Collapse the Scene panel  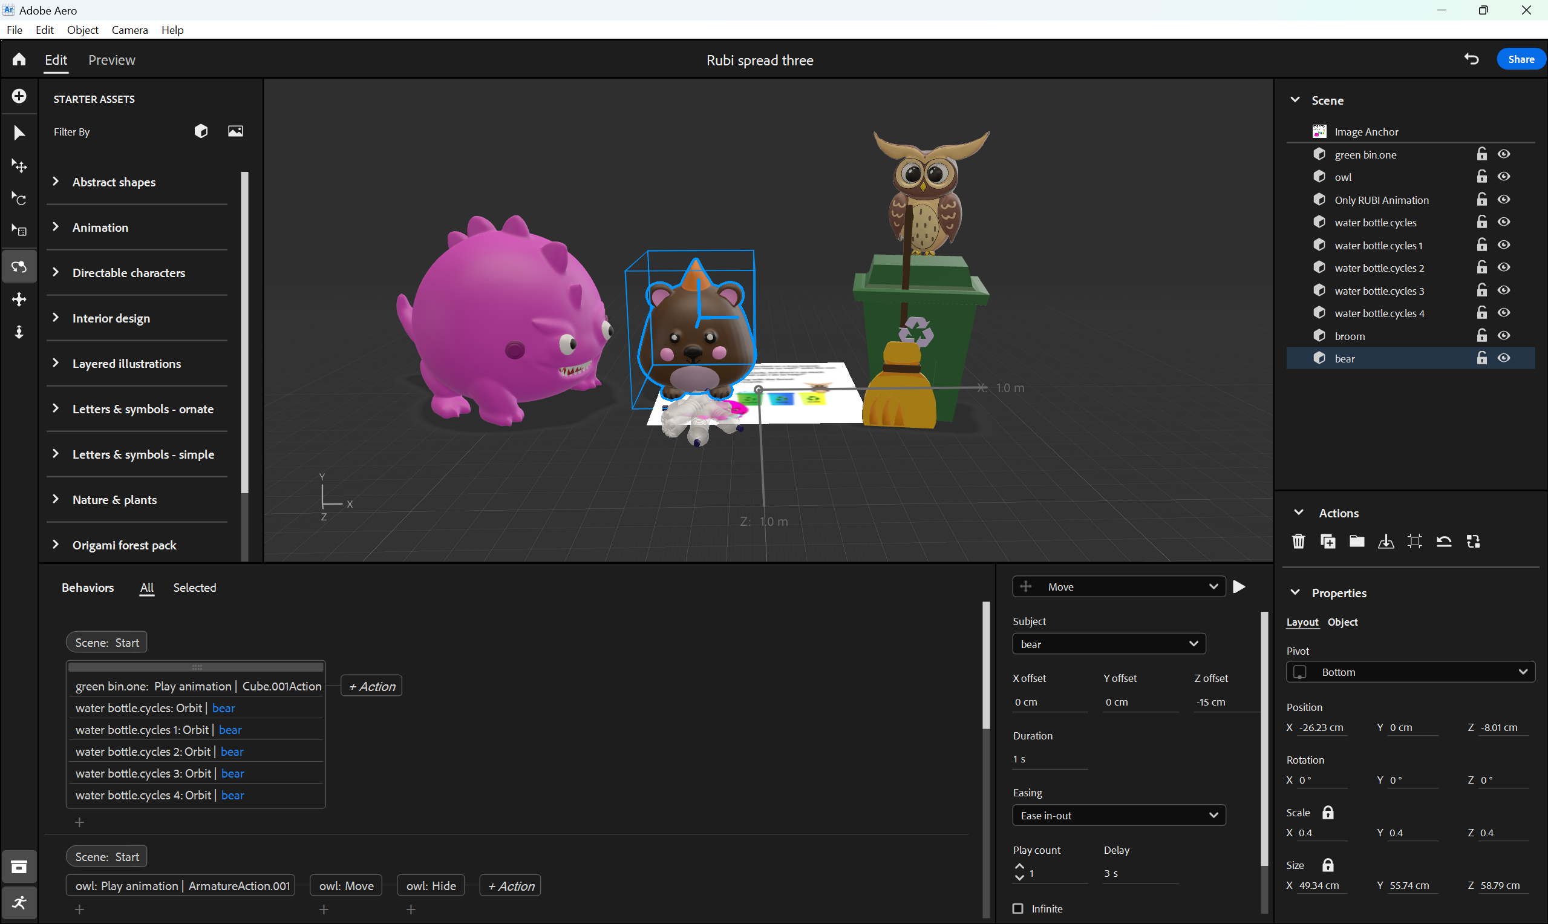1295,100
